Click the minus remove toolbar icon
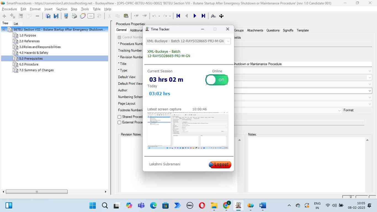 (37, 16)
